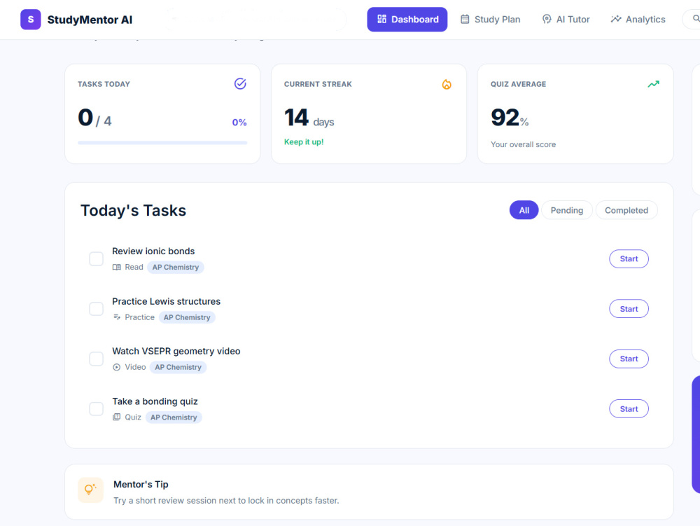700x526 pixels.
Task: Open the Dashboard tab
Action: (x=407, y=19)
